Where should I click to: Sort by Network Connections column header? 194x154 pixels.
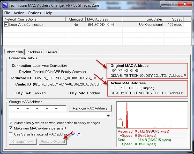tap(34, 19)
